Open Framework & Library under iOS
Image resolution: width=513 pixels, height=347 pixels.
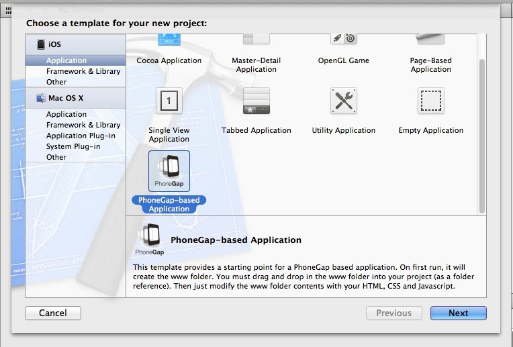83,71
